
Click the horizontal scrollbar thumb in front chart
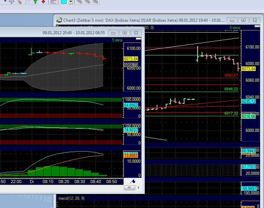point(129,188)
